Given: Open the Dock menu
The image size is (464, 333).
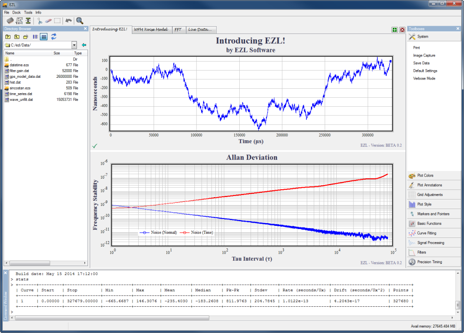Looking at the screenshot, I should 17,12.
